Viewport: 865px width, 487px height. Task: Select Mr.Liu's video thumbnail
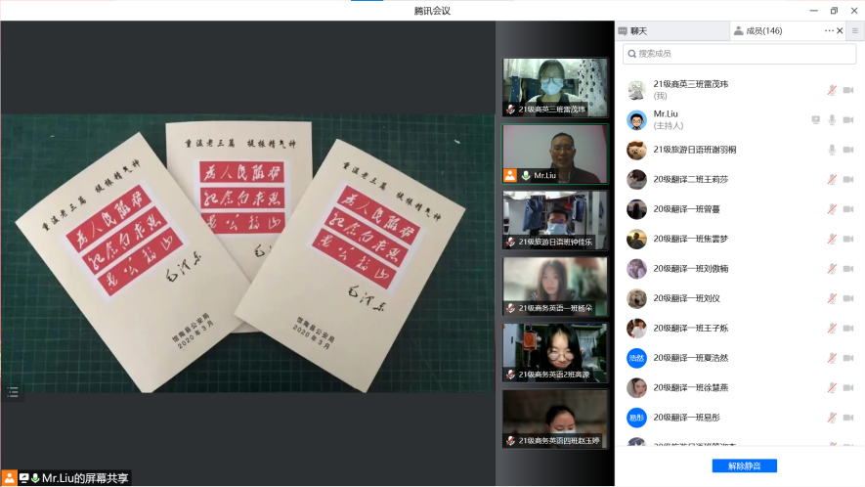pos(554,154)
